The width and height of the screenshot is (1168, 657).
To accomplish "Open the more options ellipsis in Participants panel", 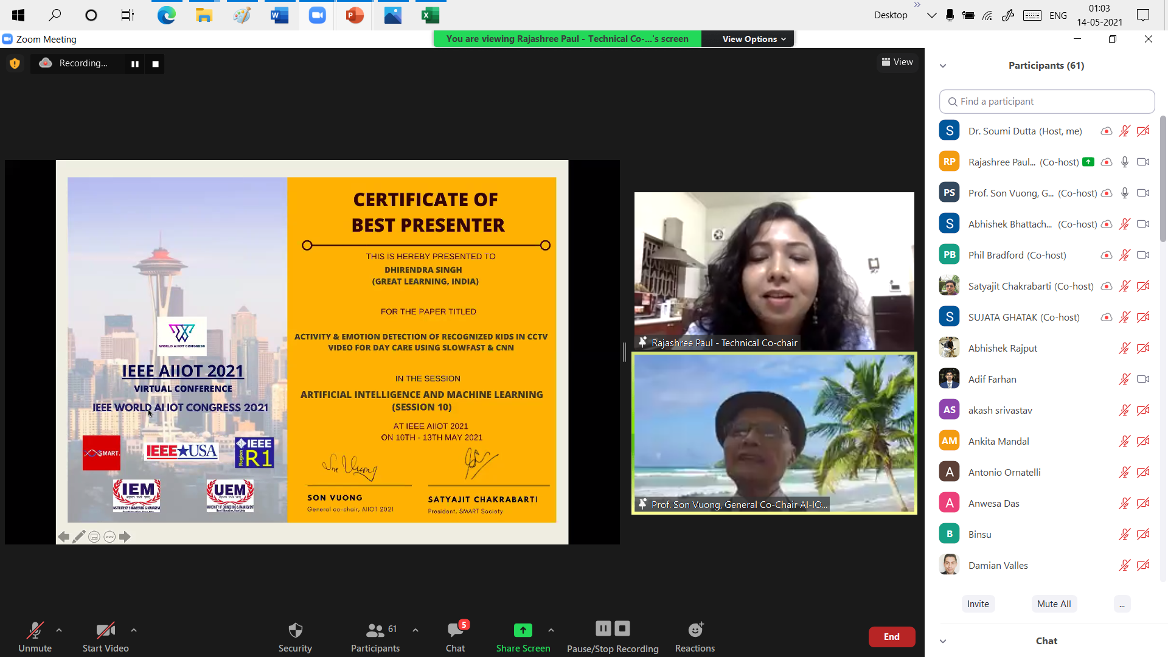I will click(x=1122, y=604).
